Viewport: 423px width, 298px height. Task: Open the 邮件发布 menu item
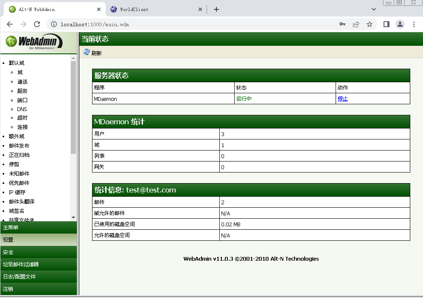(19, 146)
